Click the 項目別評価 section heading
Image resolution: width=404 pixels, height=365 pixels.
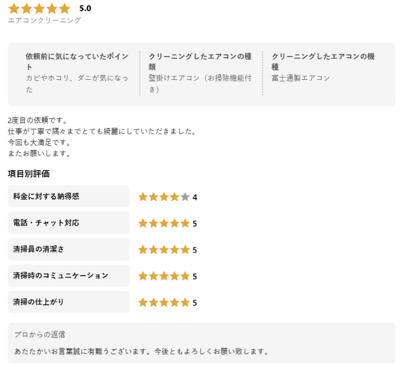point(29,174)
